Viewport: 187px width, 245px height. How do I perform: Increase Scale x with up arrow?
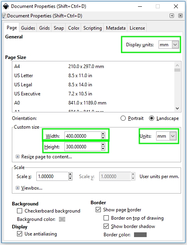[x=70, y=175]
